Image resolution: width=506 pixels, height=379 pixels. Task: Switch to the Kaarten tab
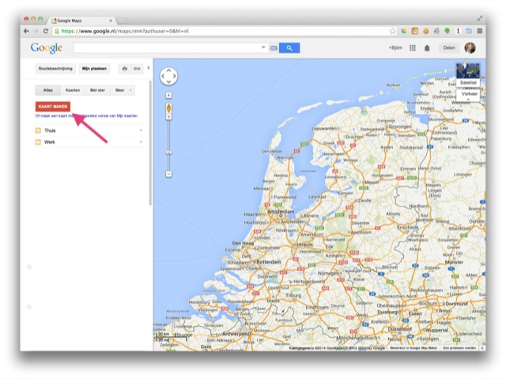click(x=73, y=90)
